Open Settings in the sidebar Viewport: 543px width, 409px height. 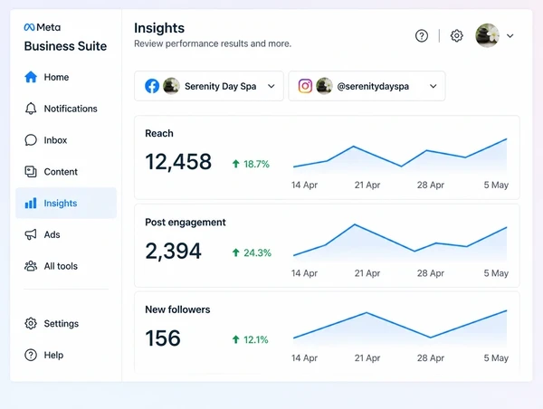(x=66, y=323)
